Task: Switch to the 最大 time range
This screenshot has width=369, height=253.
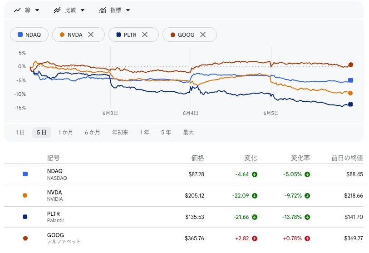Action: (188, 132)
